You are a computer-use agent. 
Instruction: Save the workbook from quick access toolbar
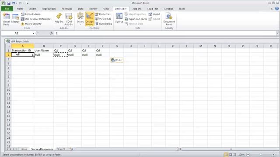[x=9, y=3]
